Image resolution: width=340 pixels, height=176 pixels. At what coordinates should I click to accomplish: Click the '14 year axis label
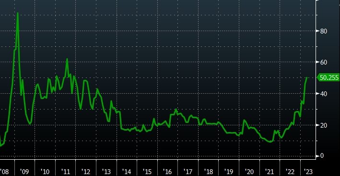pyautogui.click(x=127, y=172)
